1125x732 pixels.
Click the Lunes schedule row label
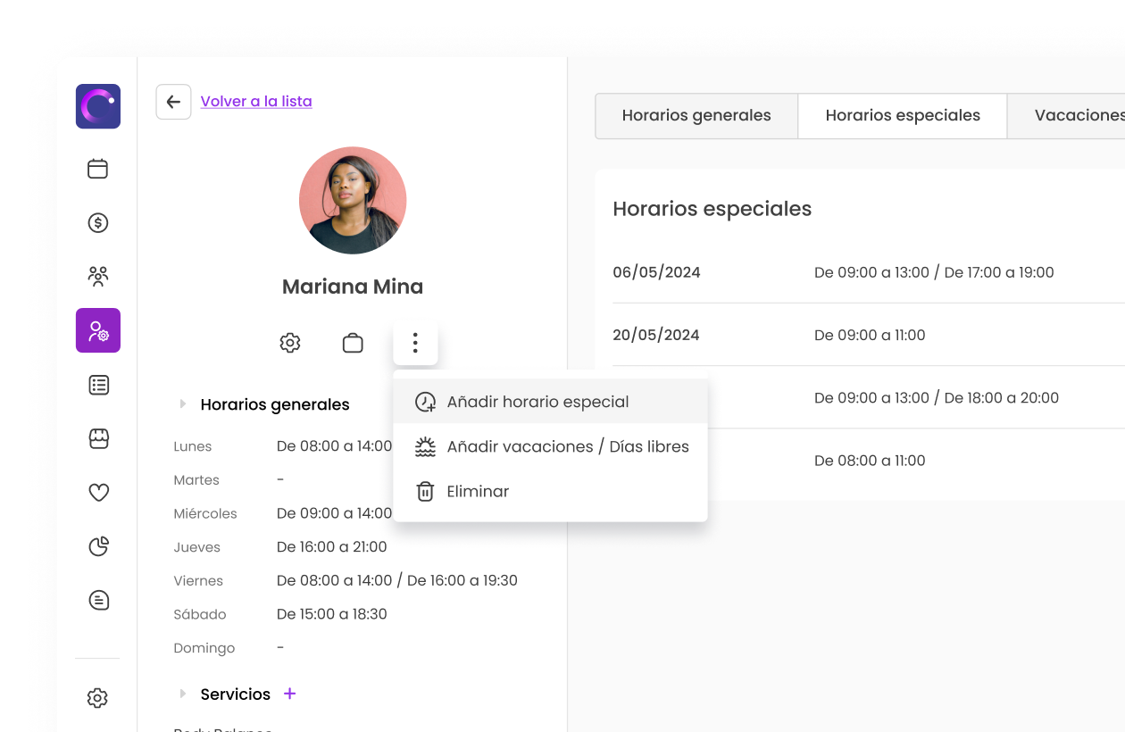(x=193, y=446)
